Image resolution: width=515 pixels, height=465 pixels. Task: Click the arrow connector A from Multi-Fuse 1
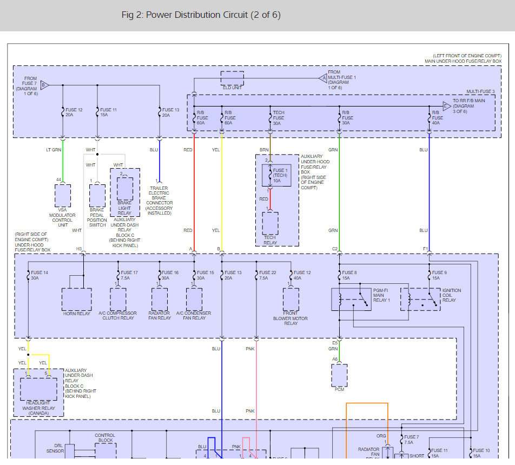[324, 78]
